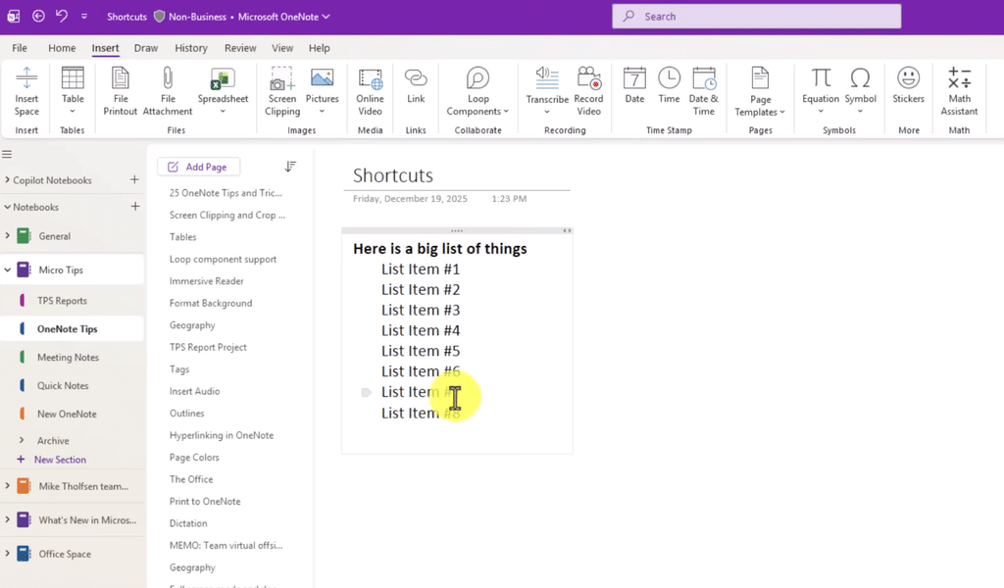Open the notebook title dropdown arrow
Screen dimensions: 1004x588
[x=326, y=17]
